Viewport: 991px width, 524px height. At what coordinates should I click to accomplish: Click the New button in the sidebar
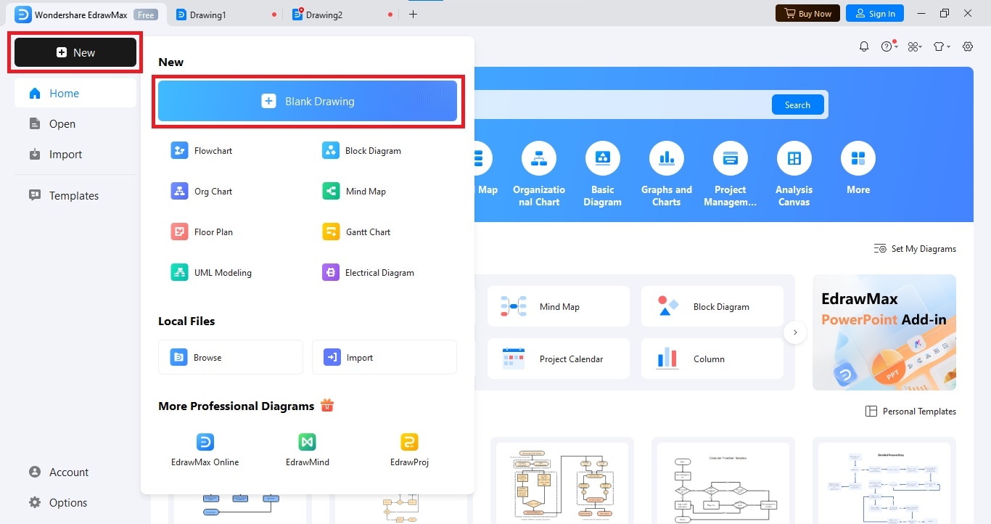[75, 52]
